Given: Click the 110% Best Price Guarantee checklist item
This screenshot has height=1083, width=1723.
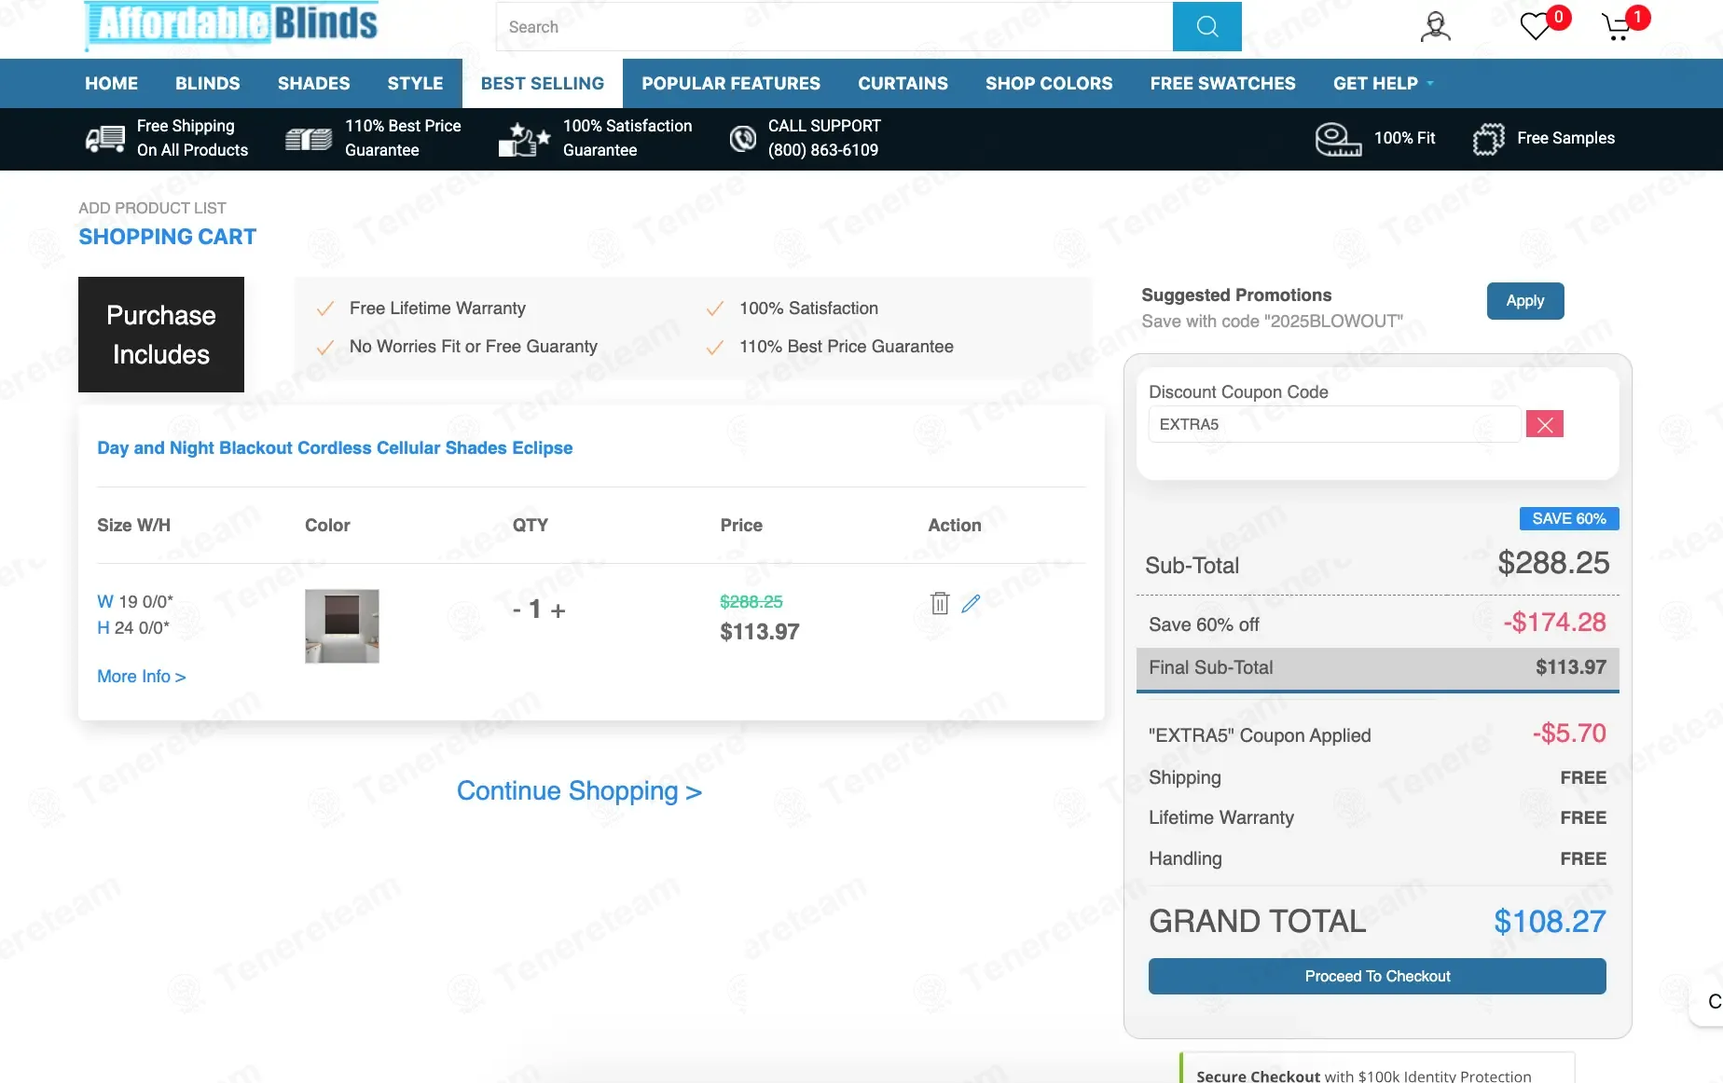Looking at the screenshot, I should tap(846, 347).
